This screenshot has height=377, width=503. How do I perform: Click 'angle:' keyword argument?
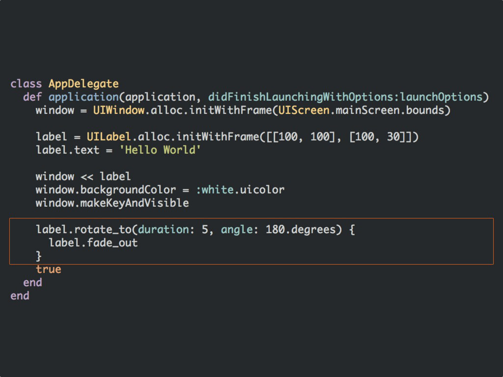coord(240,230)
